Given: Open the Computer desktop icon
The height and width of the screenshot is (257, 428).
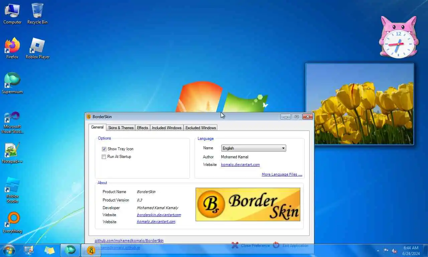Looking at the screenshot, I should pos(12,13).
